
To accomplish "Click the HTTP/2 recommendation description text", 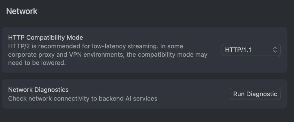I will tap(108, 54).
